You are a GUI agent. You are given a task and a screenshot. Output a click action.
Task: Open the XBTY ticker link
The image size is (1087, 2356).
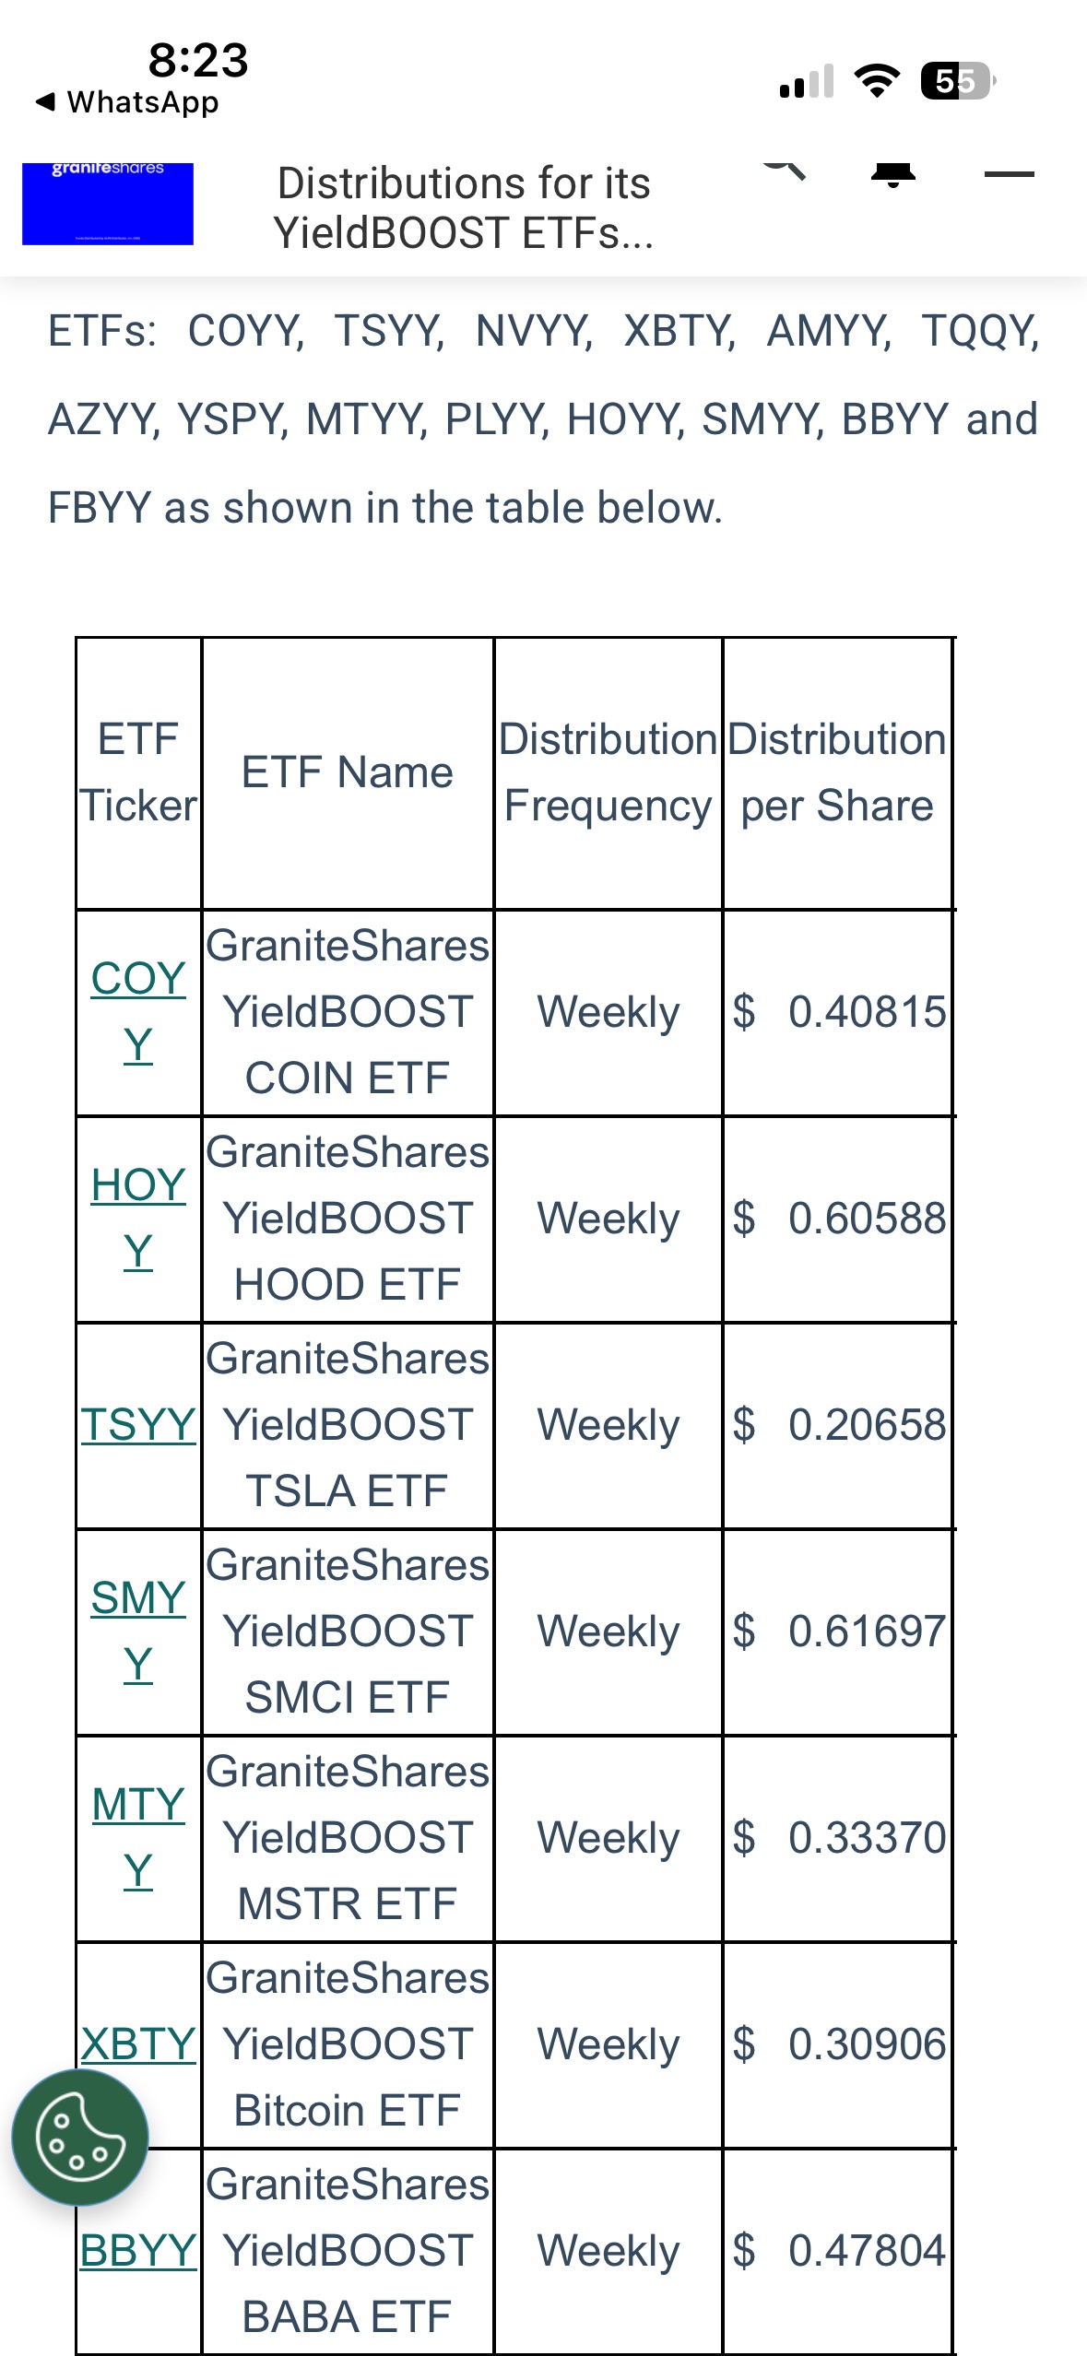(138, 2044)
